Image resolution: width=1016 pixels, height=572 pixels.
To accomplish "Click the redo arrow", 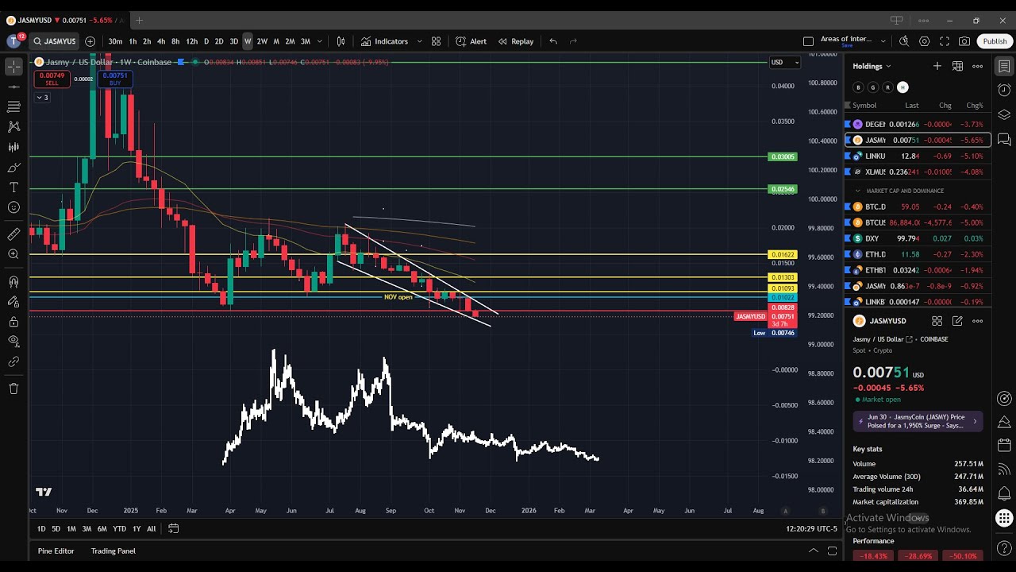I will (x=573, y=41).
